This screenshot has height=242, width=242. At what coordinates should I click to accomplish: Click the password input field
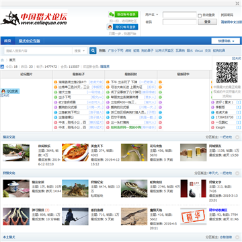(x=179, y=22)
